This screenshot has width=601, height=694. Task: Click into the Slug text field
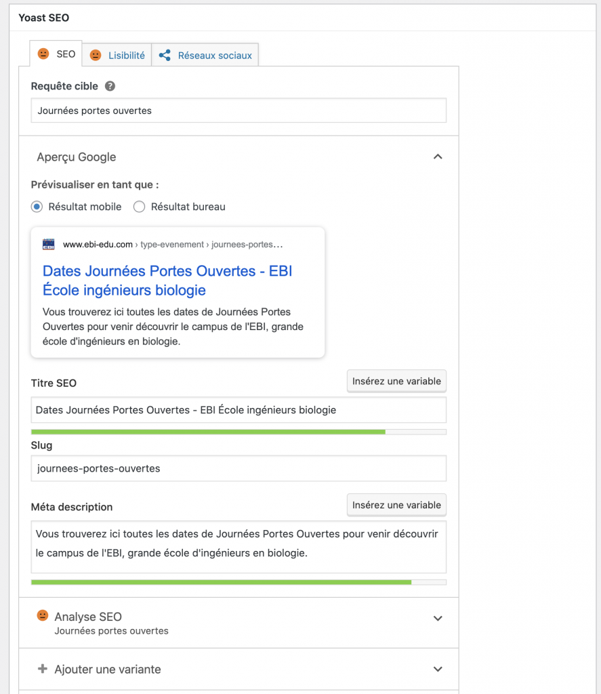click(x=239, y=468)
